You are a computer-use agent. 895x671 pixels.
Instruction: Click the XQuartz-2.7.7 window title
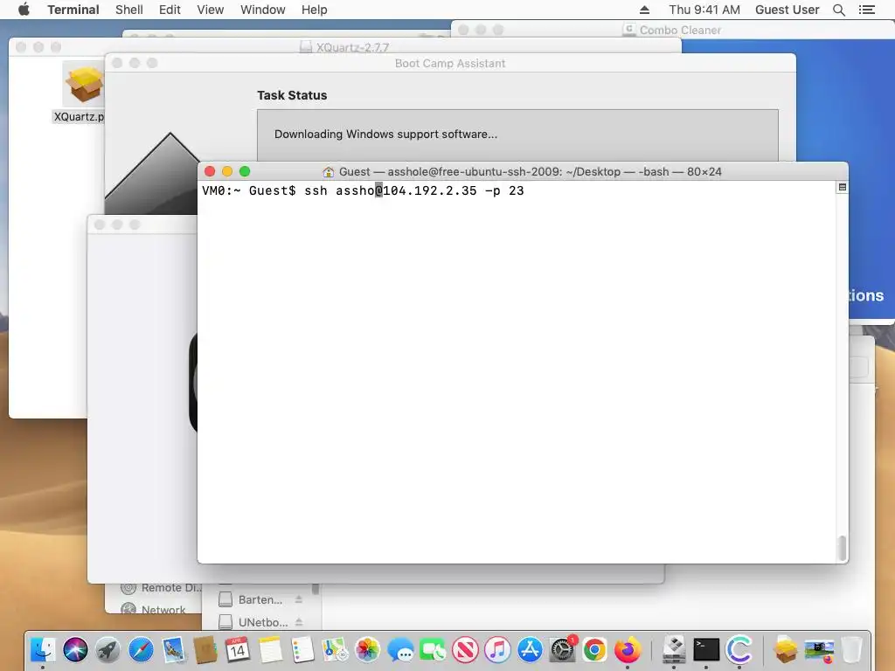352,47
